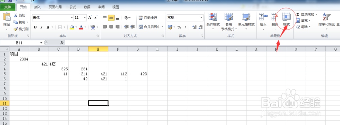Click AutoSum (自动求和)
Viewport: 340px width, 125px height.
click(306, 15)
